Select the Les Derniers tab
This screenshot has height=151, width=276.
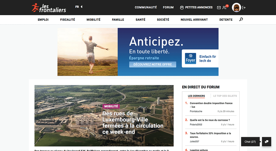coord(196,96)
